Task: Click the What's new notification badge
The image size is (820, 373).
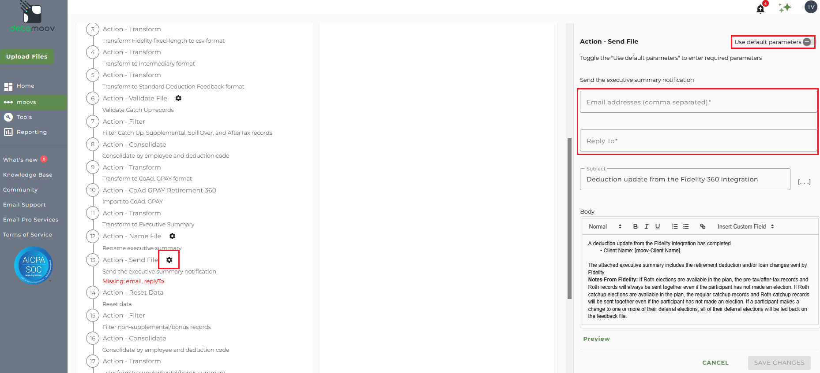Action: point(44,159)
